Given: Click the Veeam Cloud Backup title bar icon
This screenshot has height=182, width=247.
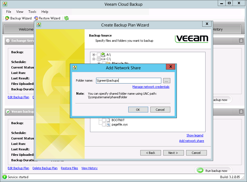Looking at the screenshot, I should (x=5, y=4).
